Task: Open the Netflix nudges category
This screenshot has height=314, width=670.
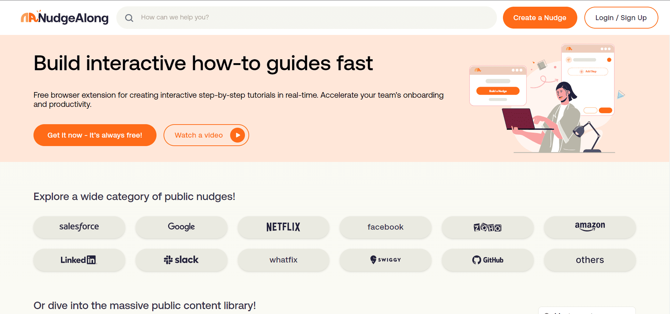Action: pos(283,227)
